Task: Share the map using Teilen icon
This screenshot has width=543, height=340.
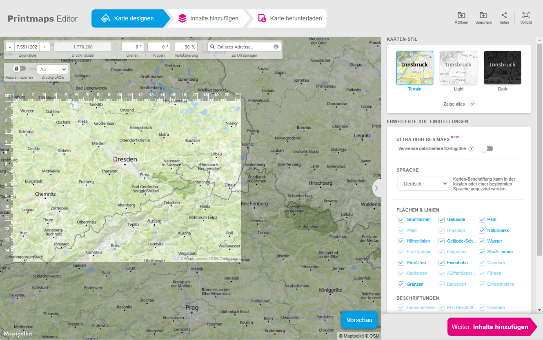Action: tap(504, 15)
